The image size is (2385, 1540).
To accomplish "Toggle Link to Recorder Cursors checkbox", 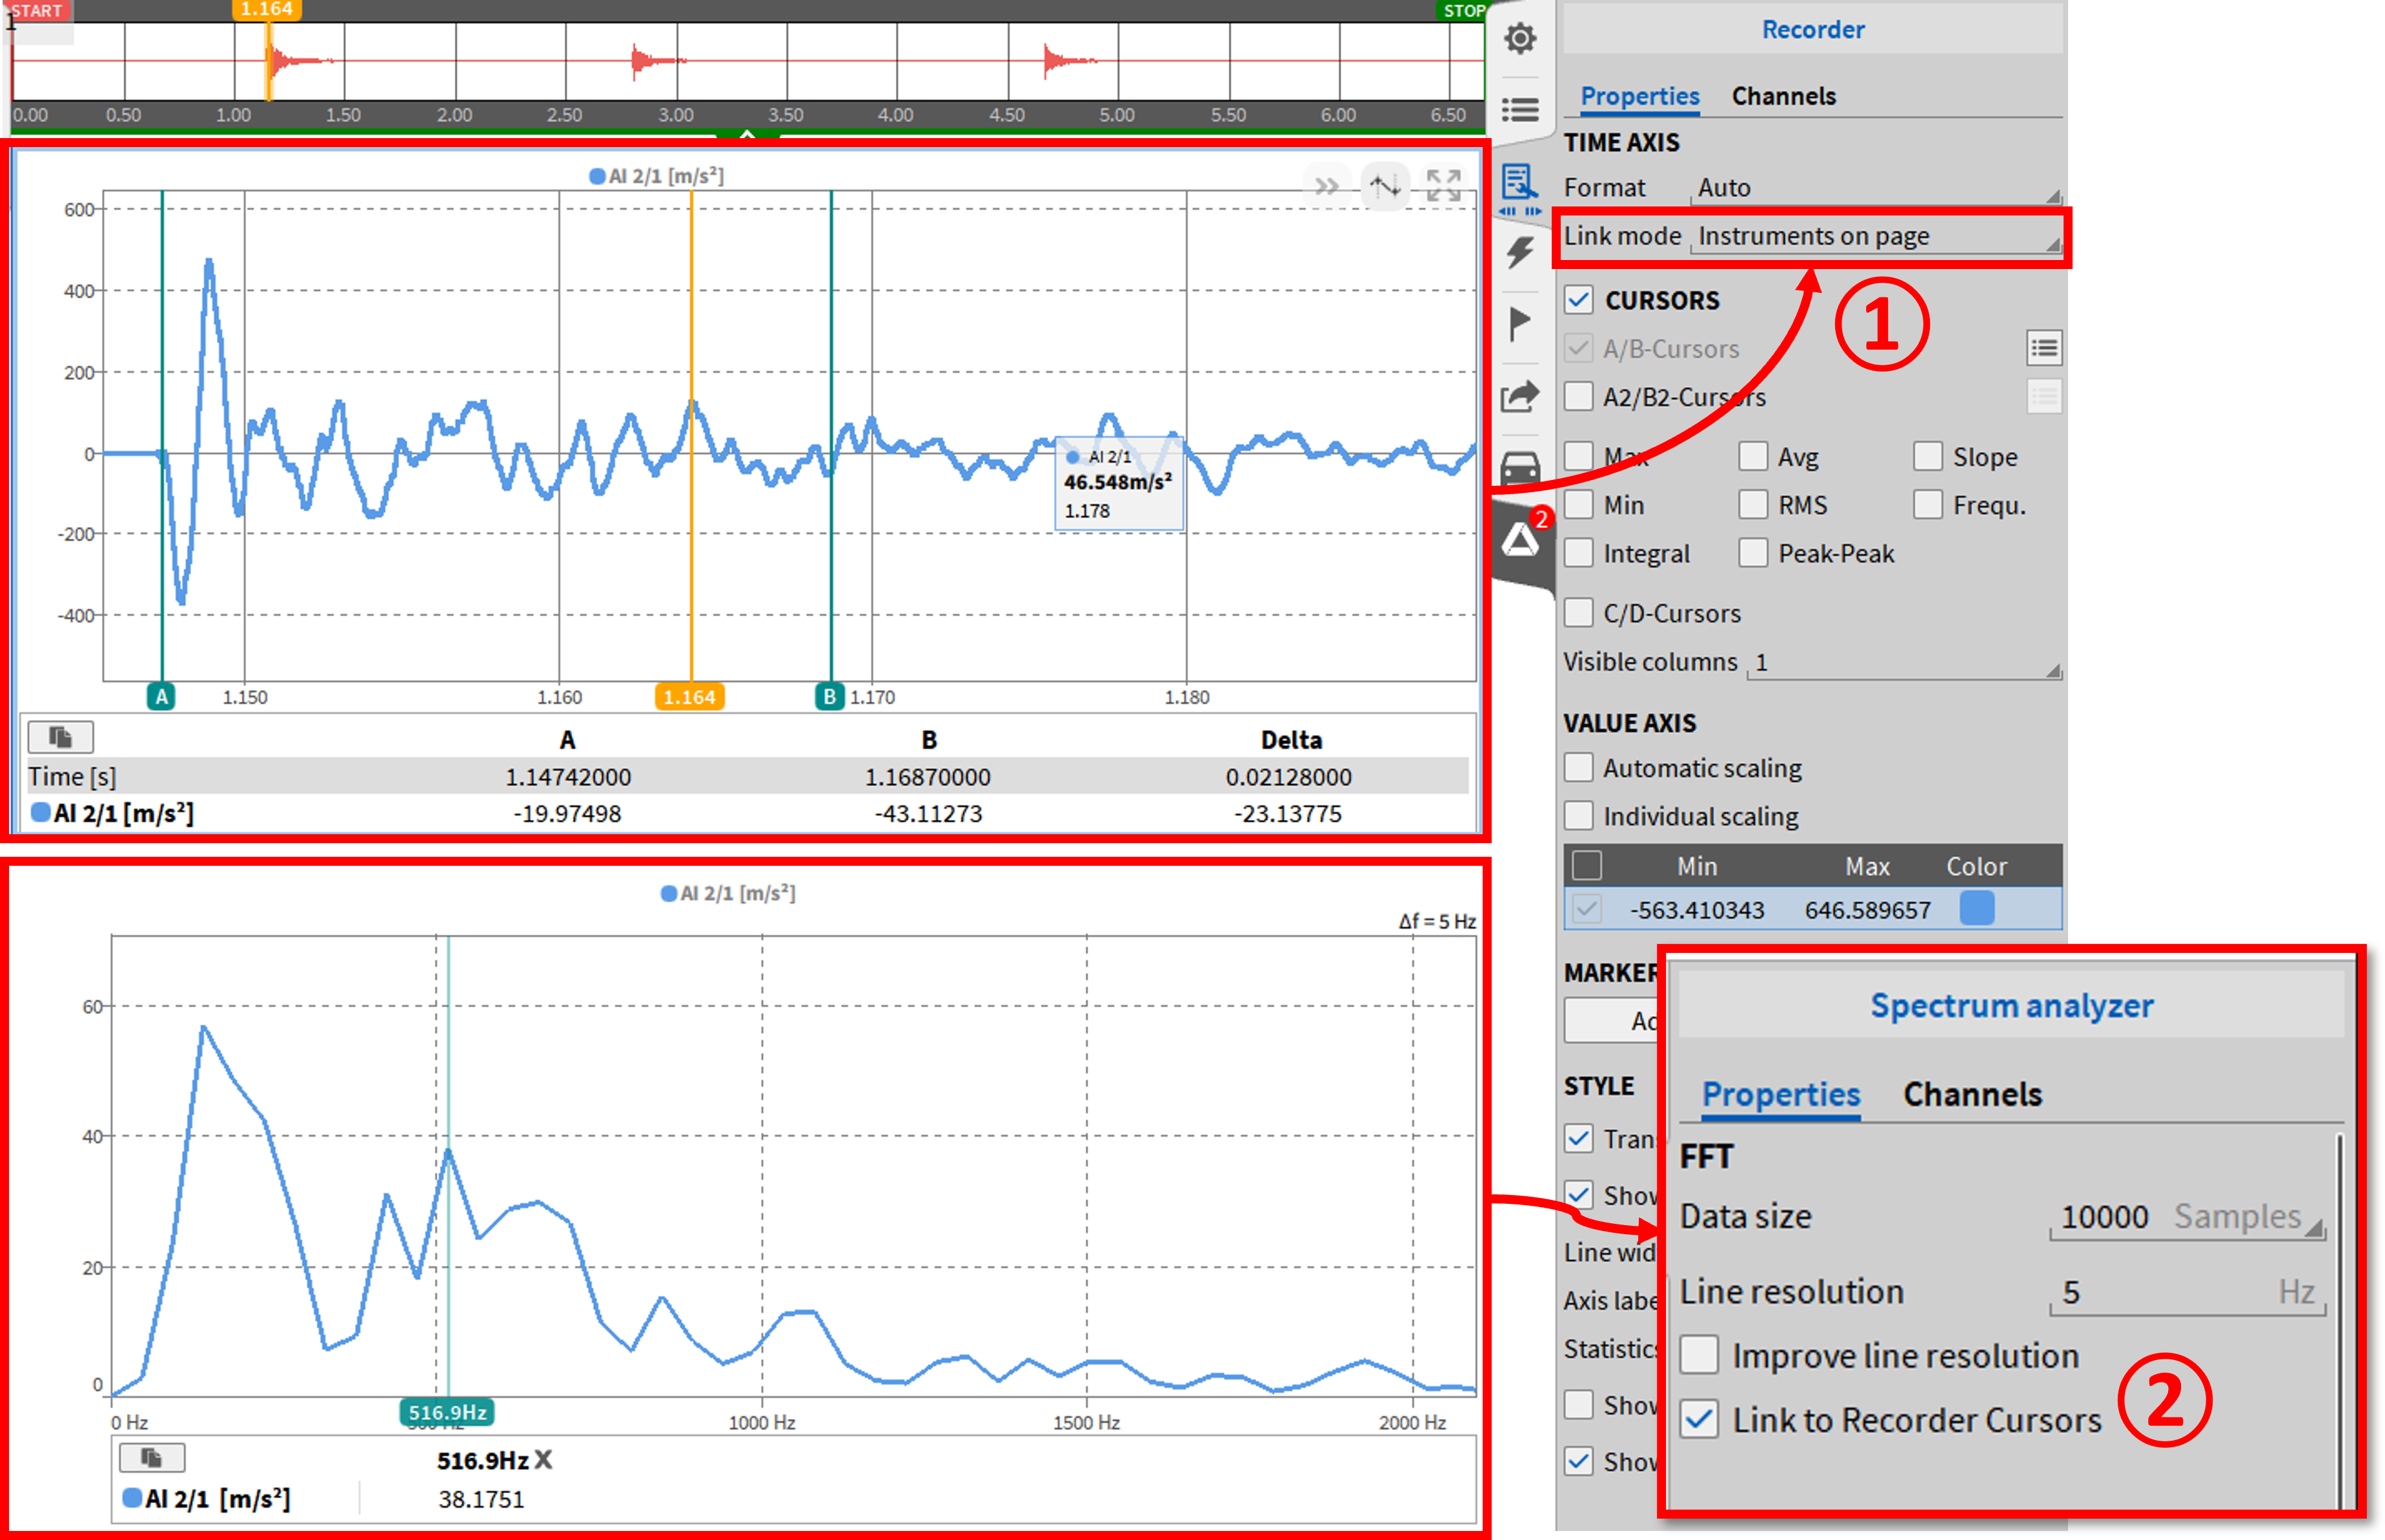I will pos(1700,1419).
